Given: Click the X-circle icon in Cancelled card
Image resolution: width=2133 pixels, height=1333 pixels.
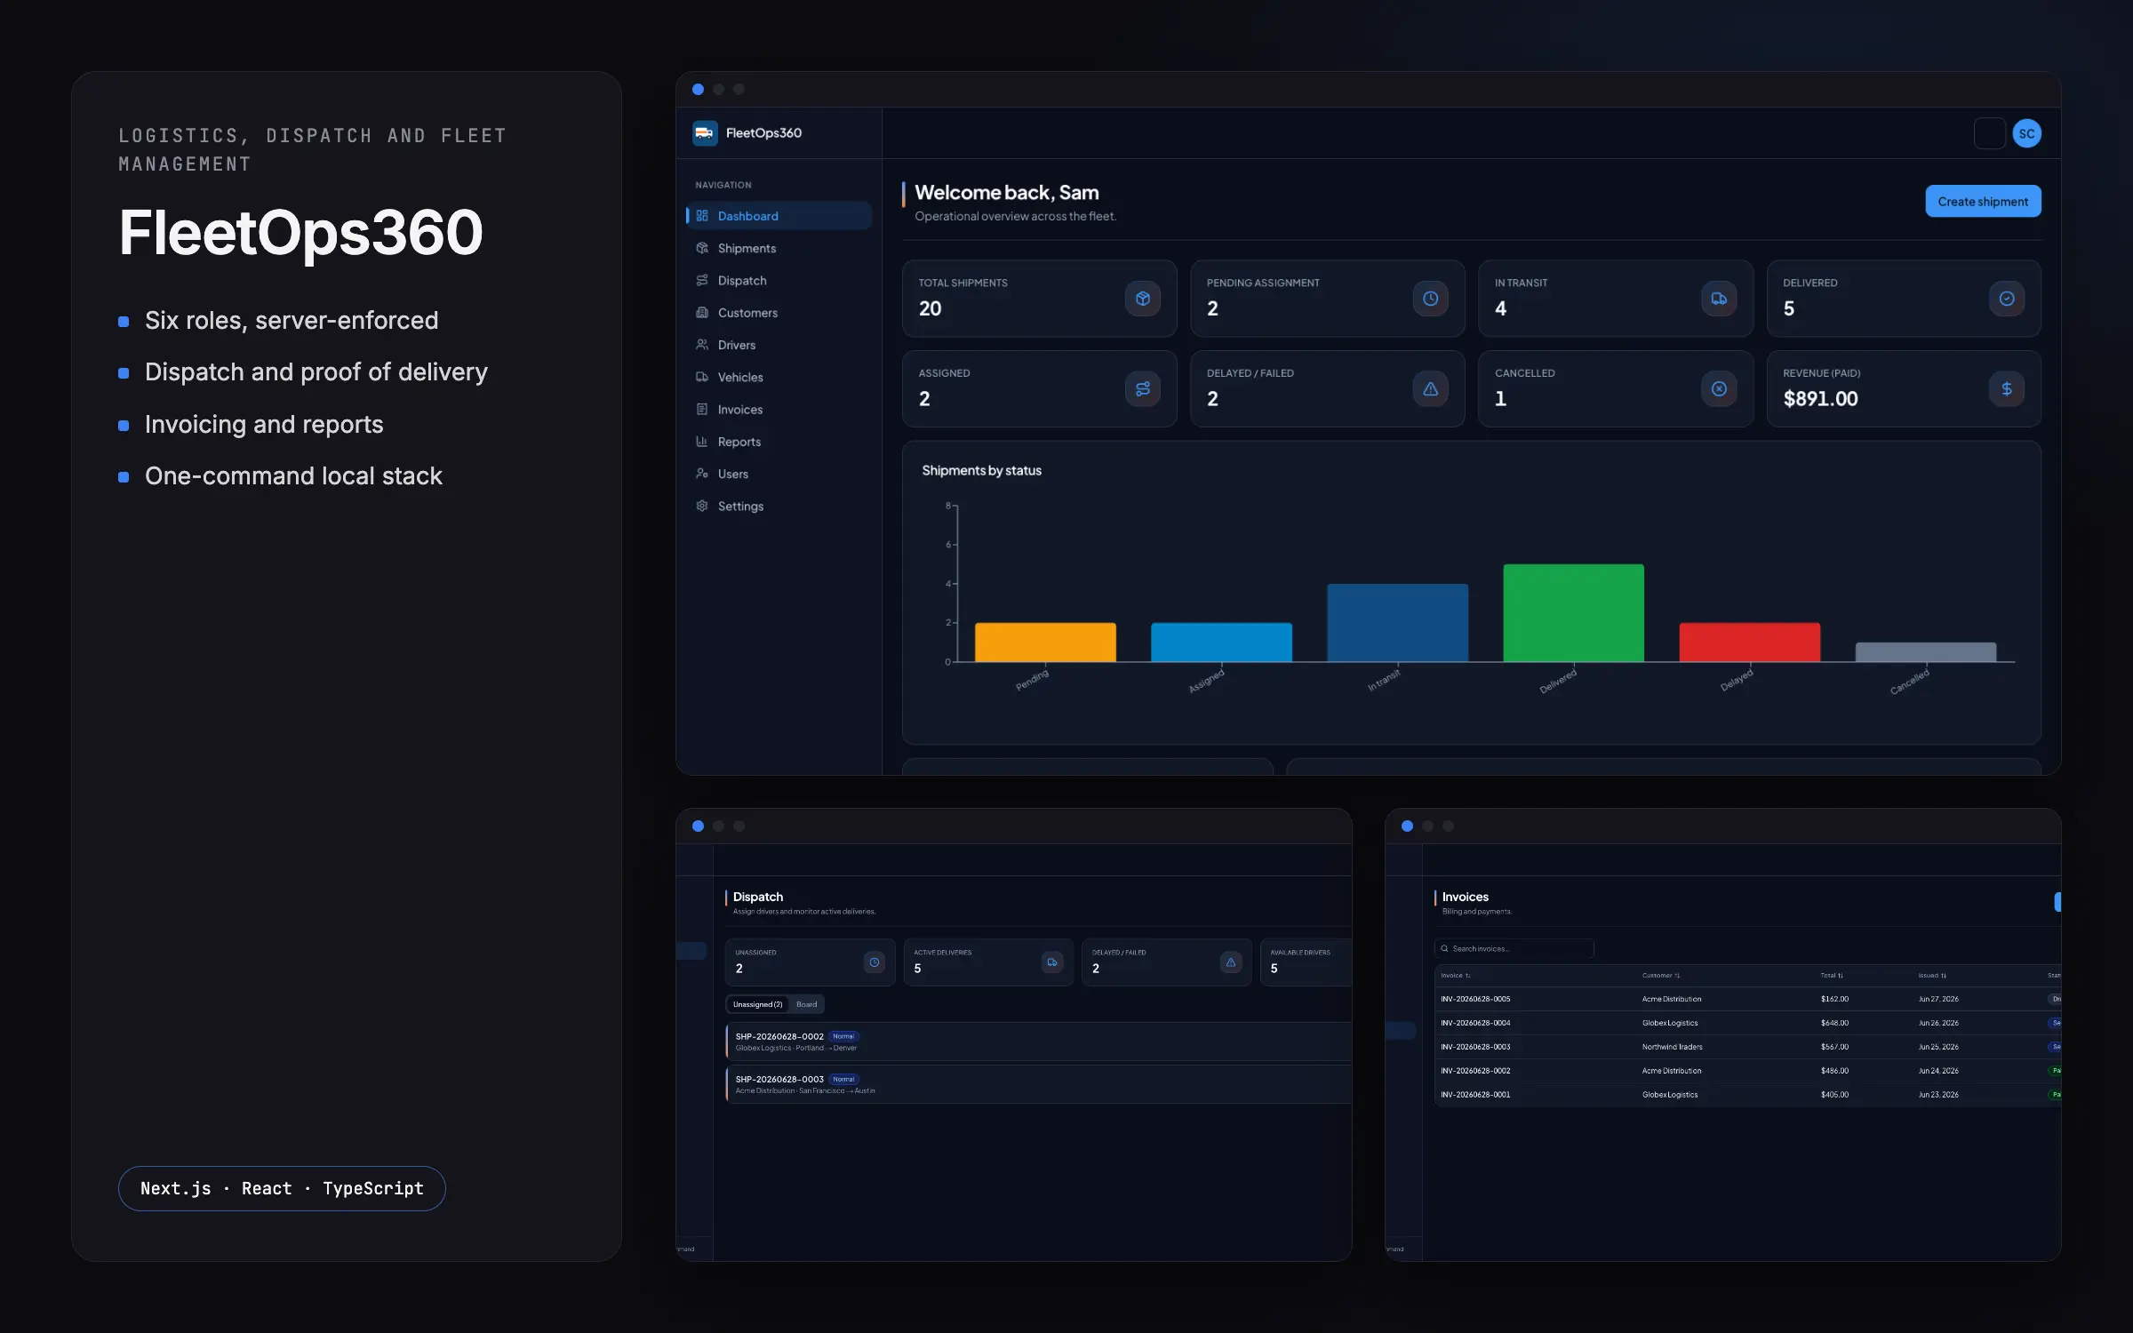Looking at the screenshot, I should tap(1719, 389).
